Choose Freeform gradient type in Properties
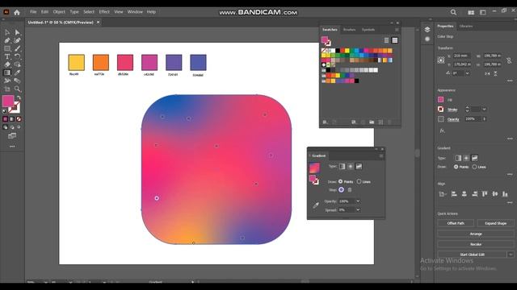Image resolution: width=517 pixels, height=290 pixels. [475, 158]
